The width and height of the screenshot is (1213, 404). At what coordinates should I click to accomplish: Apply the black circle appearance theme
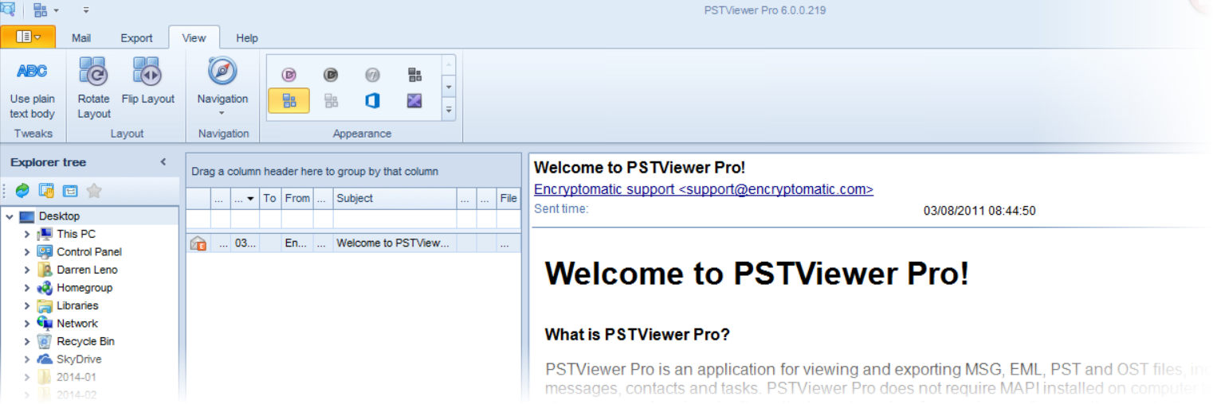coord(331,75)
